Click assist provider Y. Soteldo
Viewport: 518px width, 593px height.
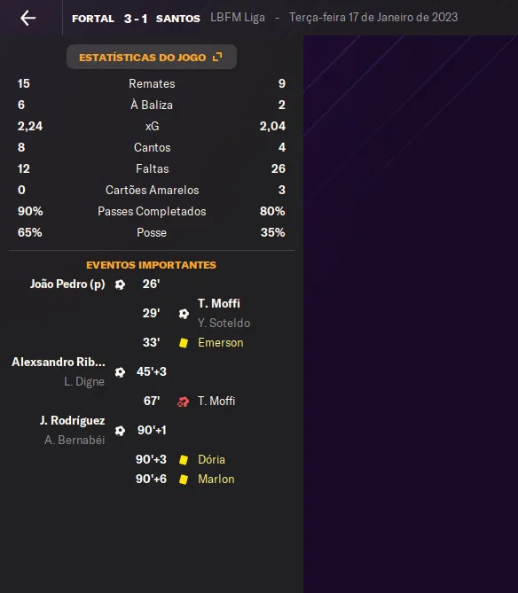tap(224, 323)
